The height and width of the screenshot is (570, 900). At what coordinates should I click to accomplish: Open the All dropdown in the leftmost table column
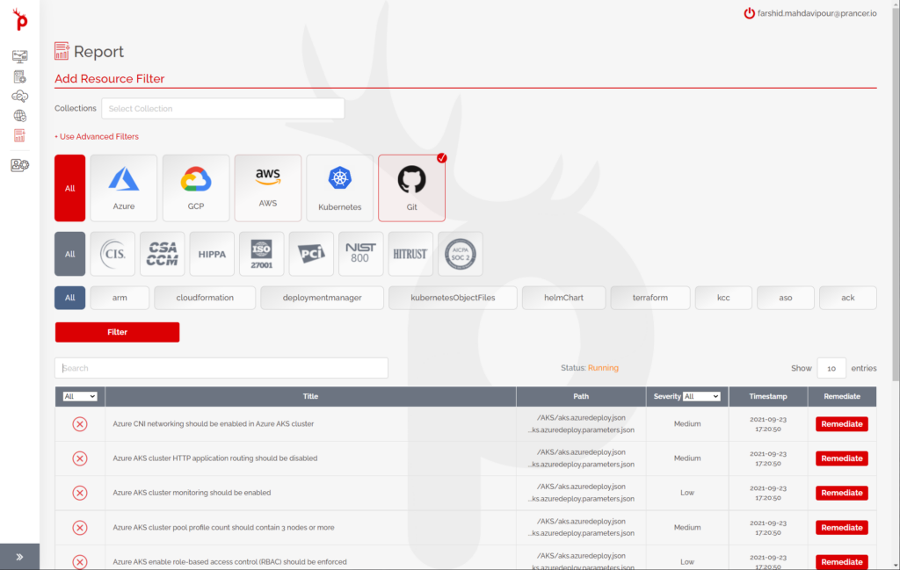80,396
